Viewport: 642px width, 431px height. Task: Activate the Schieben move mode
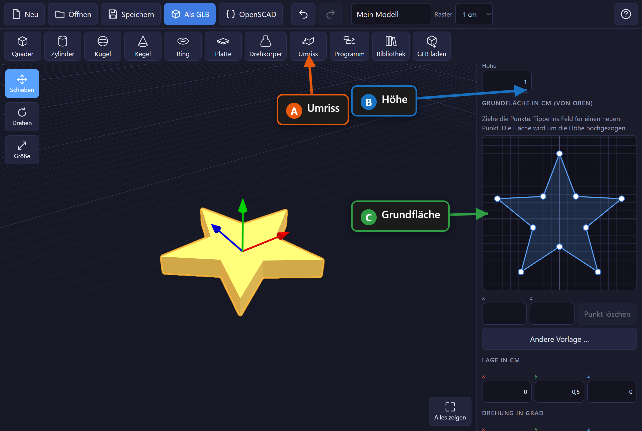click(22, 83)
